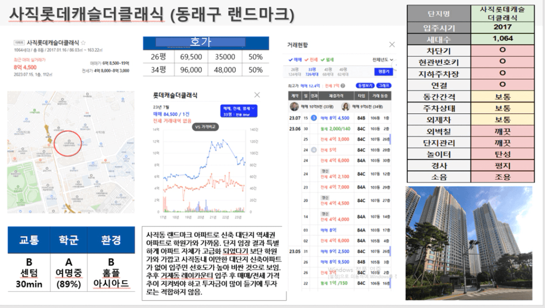Click the 갱신 tag above 전세 4억 4,500
The height and width of the screenshot is (308, 545).
(325, 198)
